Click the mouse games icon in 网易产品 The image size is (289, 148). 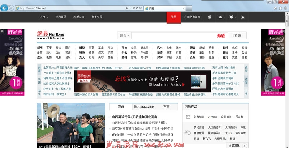point(187,132)
